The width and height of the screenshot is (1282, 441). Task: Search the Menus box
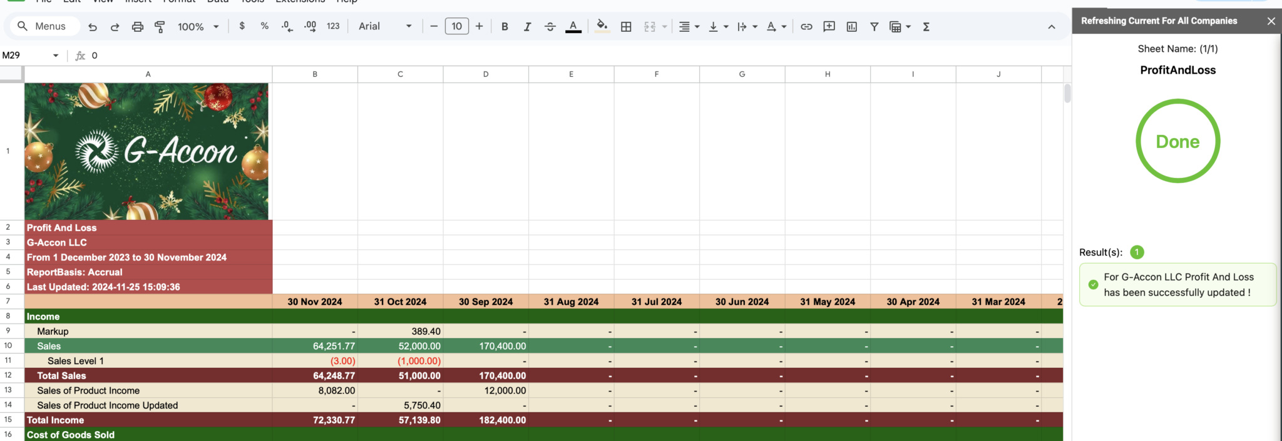44,26
